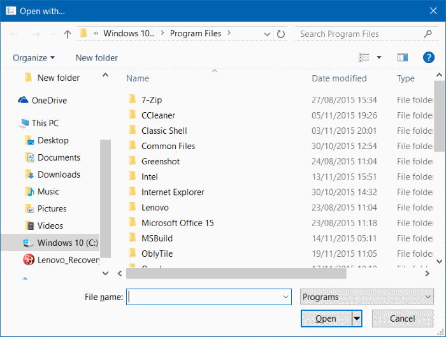
Task: Select the Intel folder row
Action: click(280, 176)
